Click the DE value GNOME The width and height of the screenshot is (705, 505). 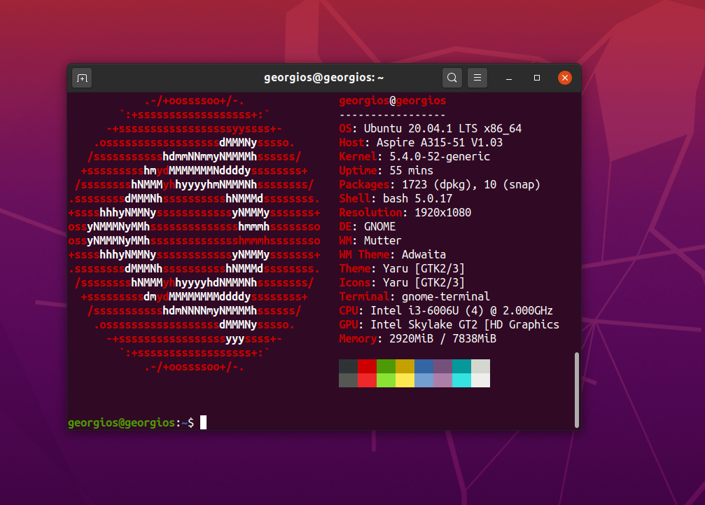pos(379,226)
